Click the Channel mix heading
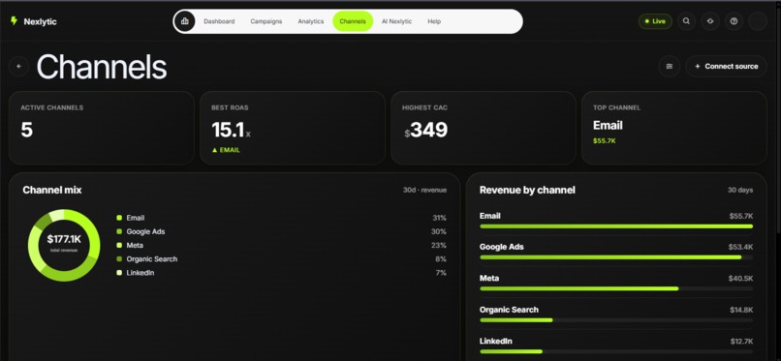 point(52,190)
